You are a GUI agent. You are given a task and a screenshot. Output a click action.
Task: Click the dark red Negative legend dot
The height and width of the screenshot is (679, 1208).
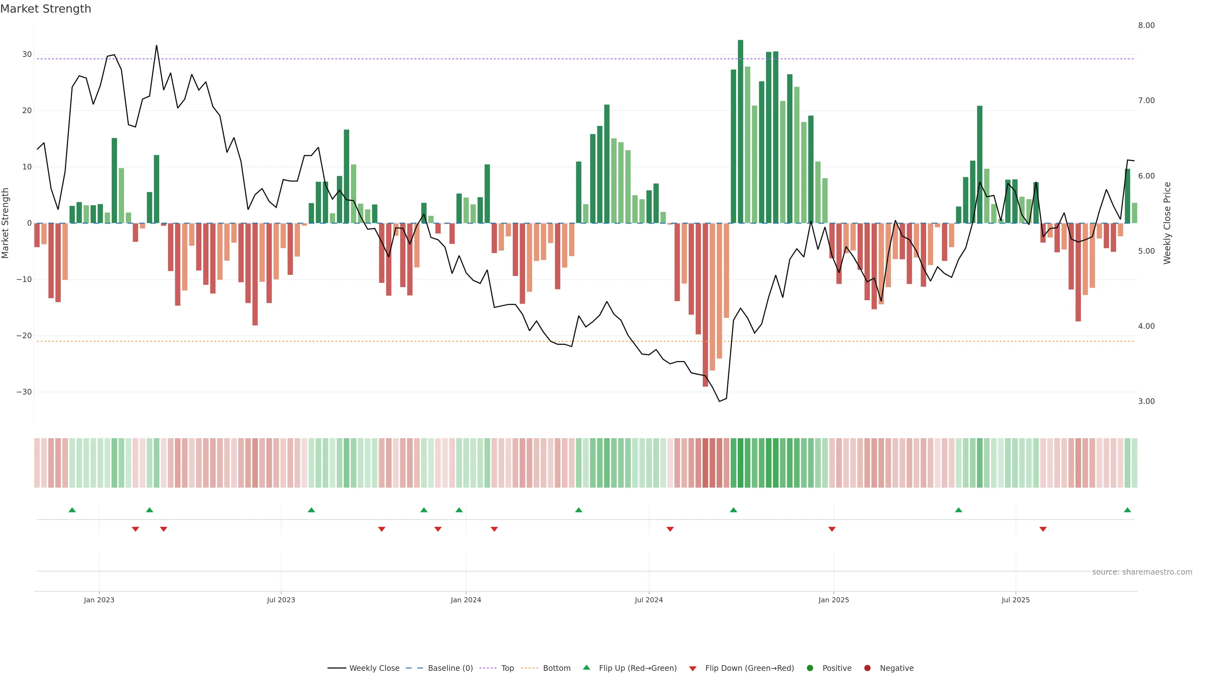867,668
